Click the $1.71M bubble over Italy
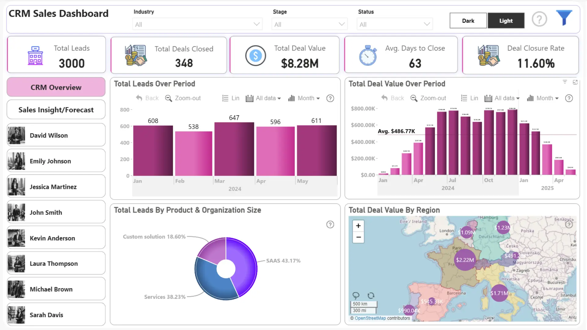The image size is (587, 330). click(499, 293)
